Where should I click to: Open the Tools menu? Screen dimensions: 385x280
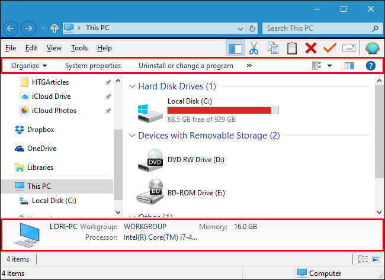(79, 48)
